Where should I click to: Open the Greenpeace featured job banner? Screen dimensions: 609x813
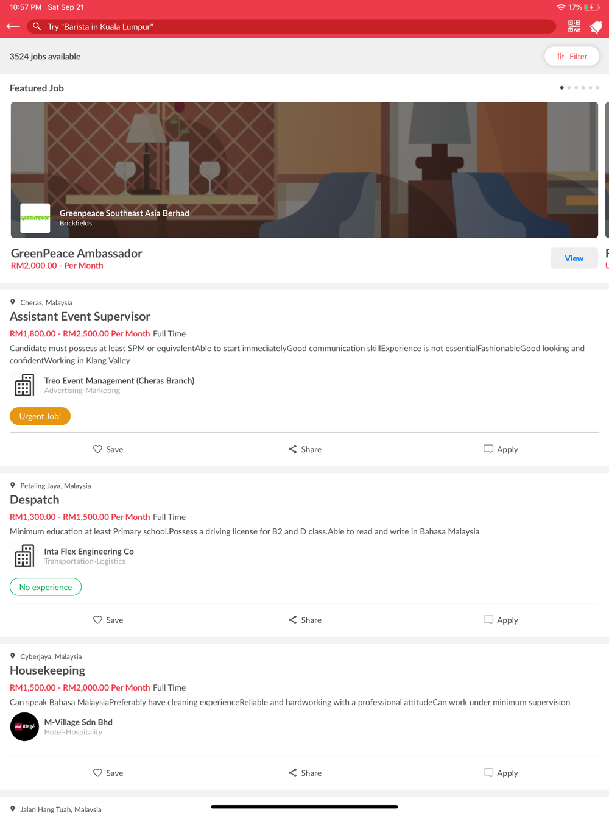(x=304, y=170)
